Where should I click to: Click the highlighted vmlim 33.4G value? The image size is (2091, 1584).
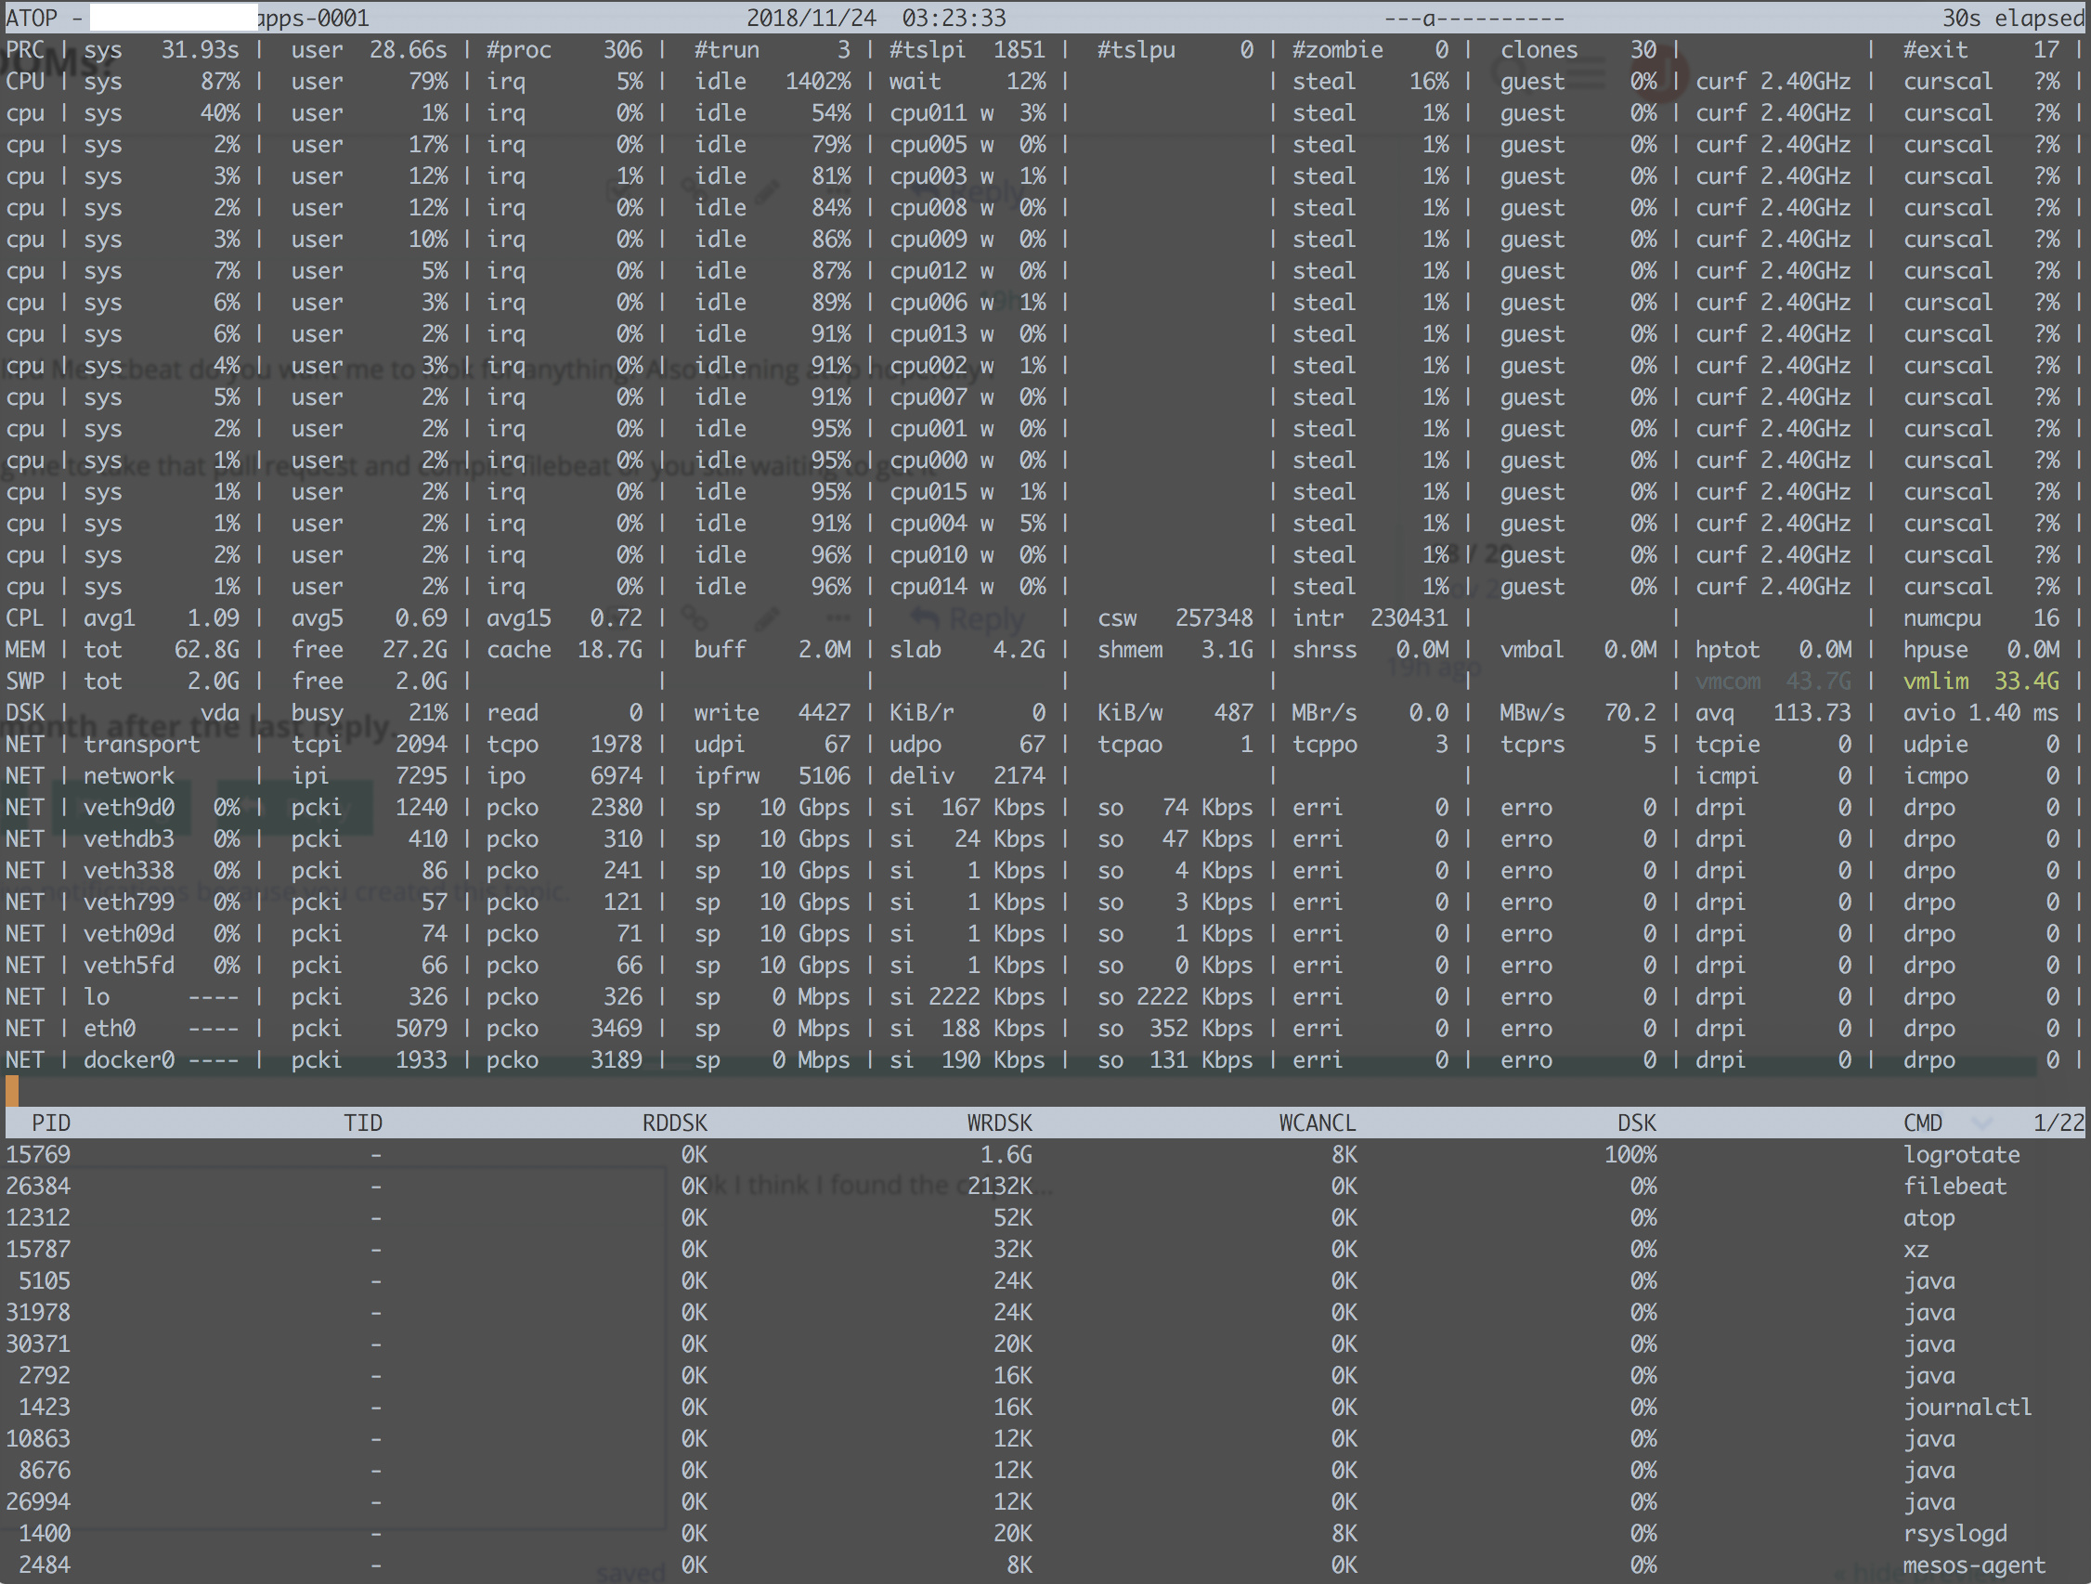click(2025, 682)
